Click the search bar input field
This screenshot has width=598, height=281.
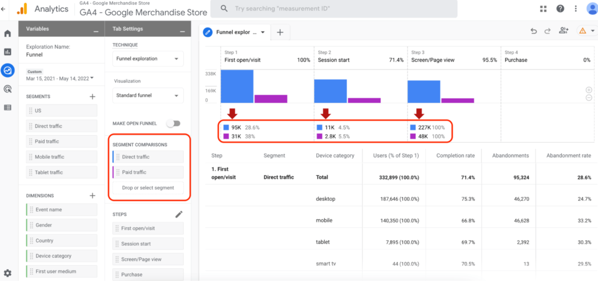click(333, 8)
